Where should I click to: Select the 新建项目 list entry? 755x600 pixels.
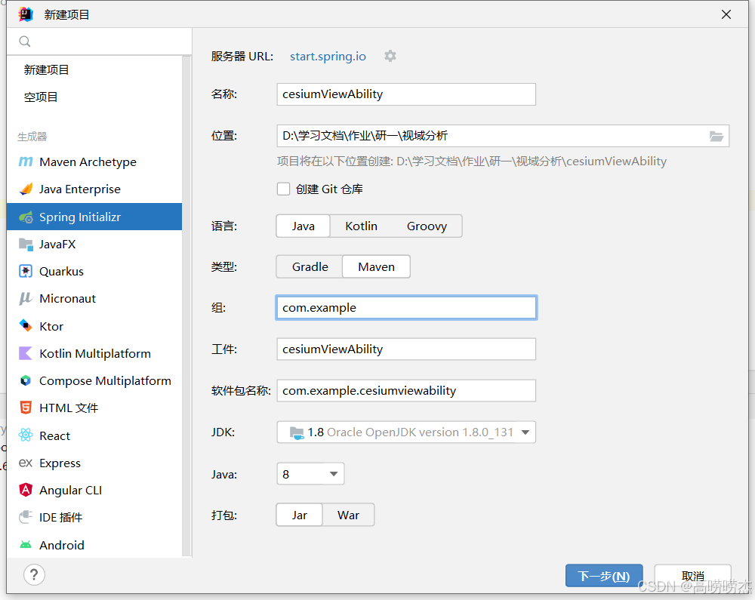[46, 70]
